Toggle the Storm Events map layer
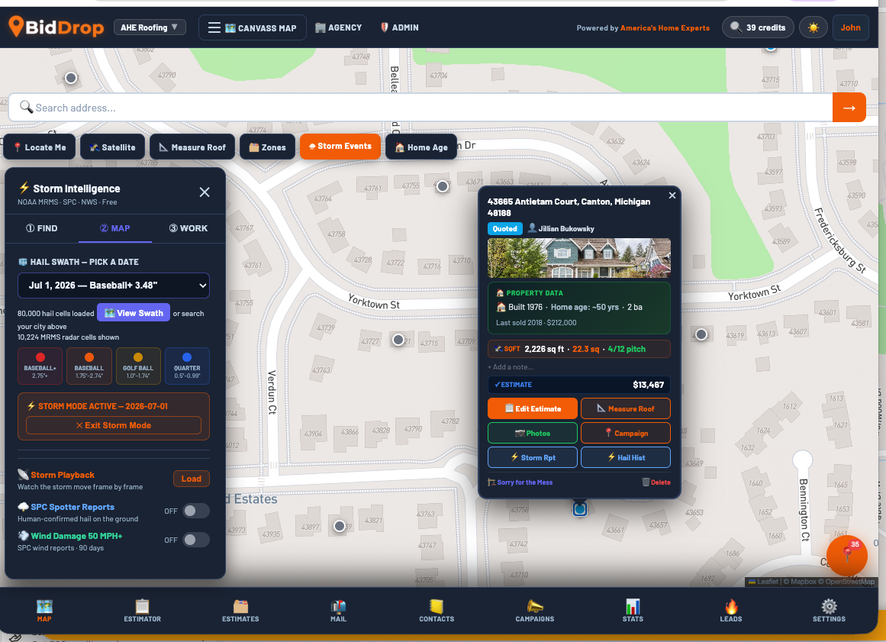The image size is (886, 642). click(340, 147)
